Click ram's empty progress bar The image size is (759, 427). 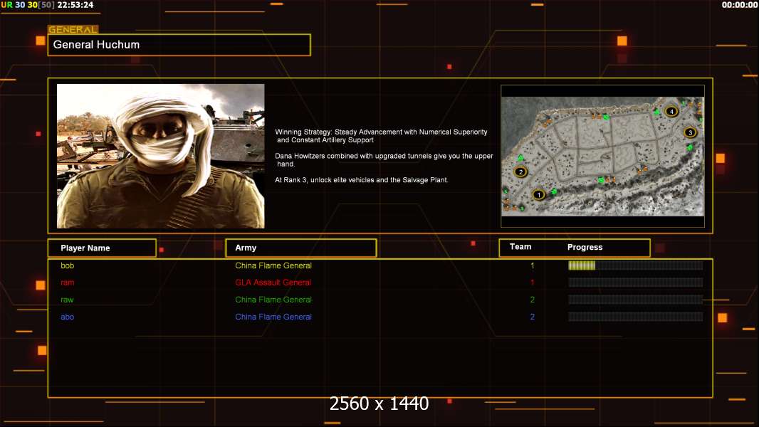point(635,283)
